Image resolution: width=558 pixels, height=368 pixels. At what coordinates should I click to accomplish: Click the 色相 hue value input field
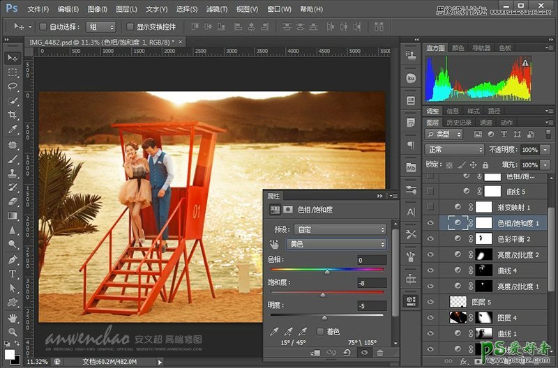370,261
